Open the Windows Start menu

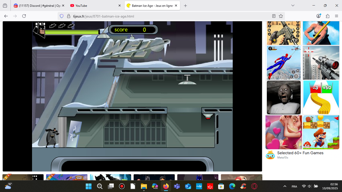pos(89,186)
